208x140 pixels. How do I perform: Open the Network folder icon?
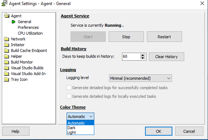(6, 39)
